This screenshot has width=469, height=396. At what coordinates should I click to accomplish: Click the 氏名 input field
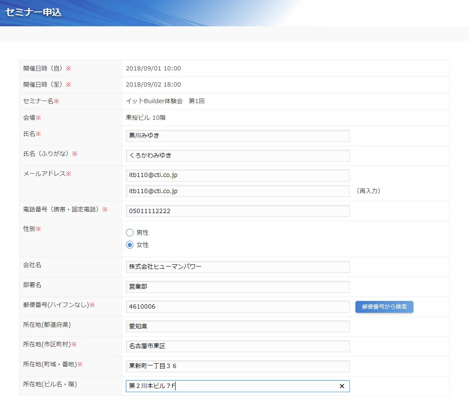click(237, 136)
